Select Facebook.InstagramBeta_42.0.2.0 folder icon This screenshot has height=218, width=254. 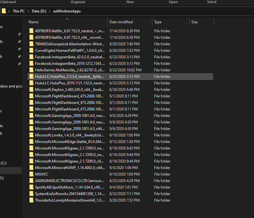[x=31, y=57]
